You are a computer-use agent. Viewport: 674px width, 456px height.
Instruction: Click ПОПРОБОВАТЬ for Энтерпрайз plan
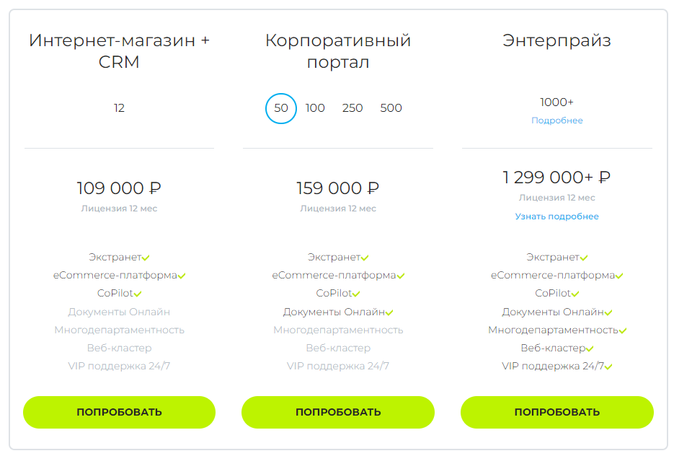557,412
